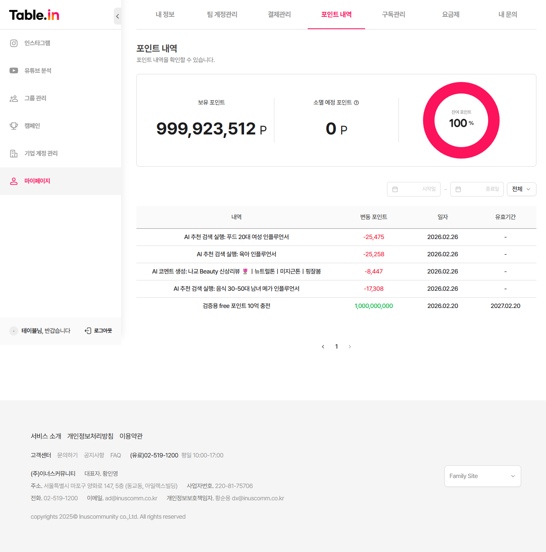The width and height of the screenshot is (546, 552).
Task: Expand the Family Site dropdown
Action: [482, 476]
